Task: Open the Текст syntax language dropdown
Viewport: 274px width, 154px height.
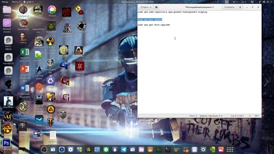Action: pos(193,116)
